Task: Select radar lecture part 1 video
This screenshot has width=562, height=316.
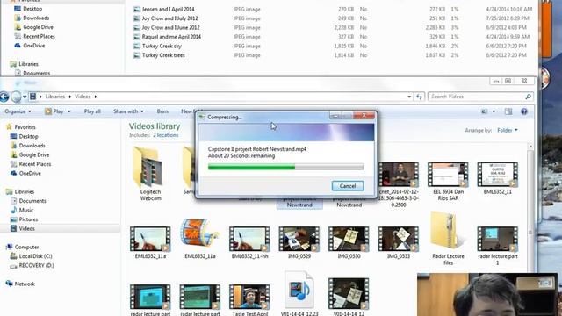Action: tap(498, 239)
